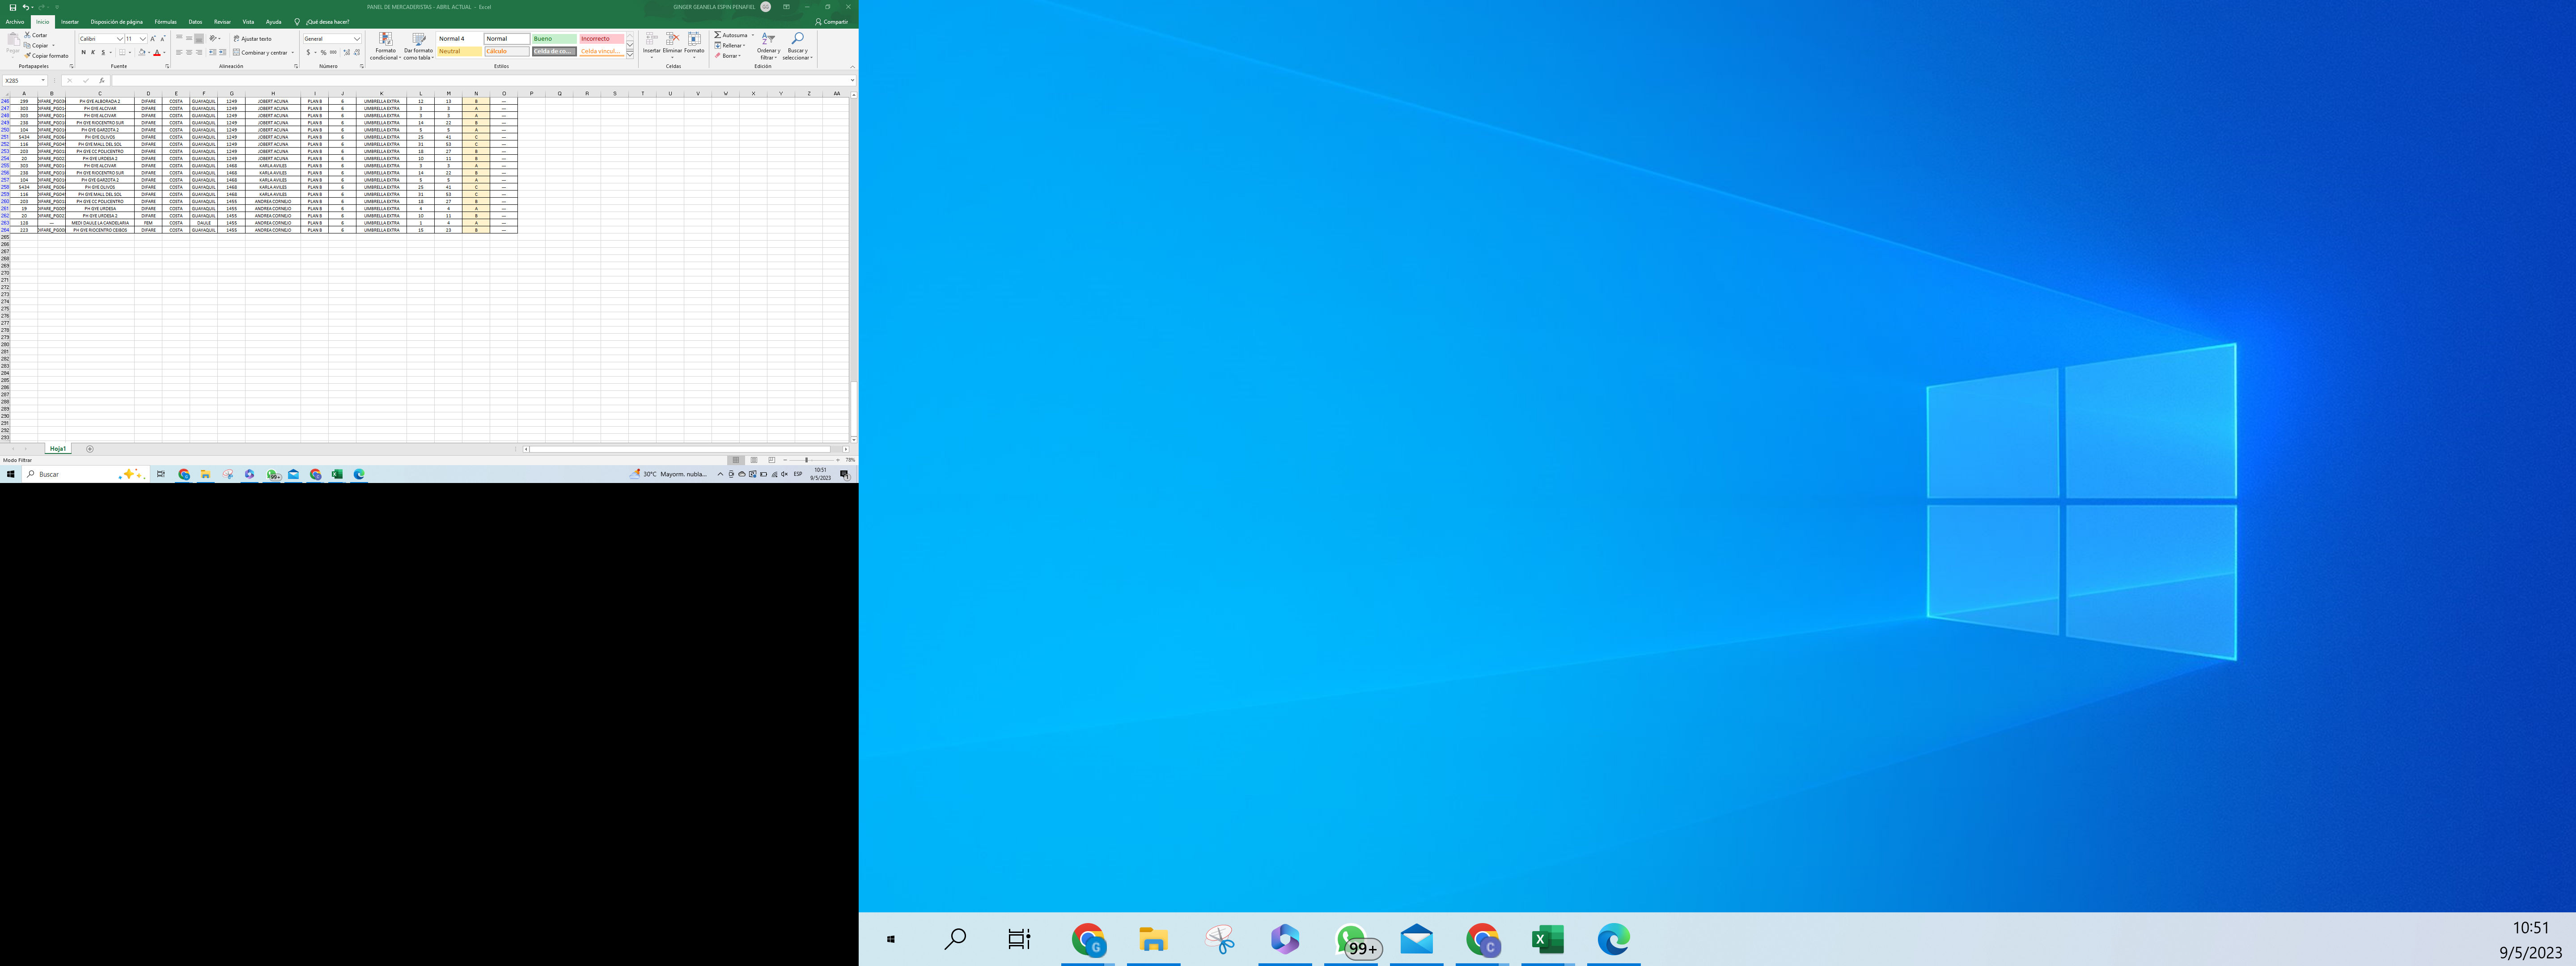The height and width of the screenshot is (966, 2576).
Task: Expand the cell styles gallery
Action: click(630, 54)
